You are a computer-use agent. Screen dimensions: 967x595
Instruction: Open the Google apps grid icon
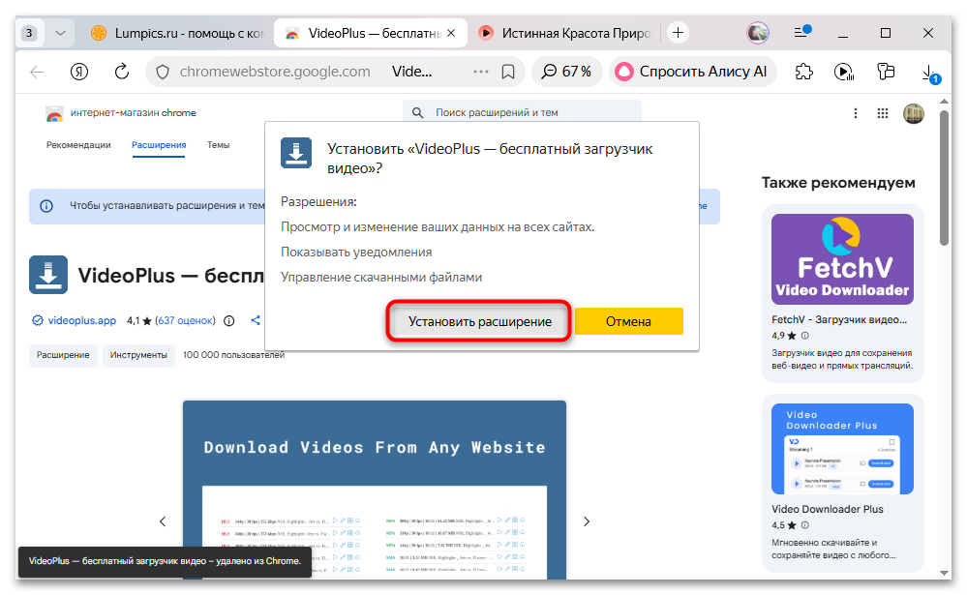click(883, 113)
